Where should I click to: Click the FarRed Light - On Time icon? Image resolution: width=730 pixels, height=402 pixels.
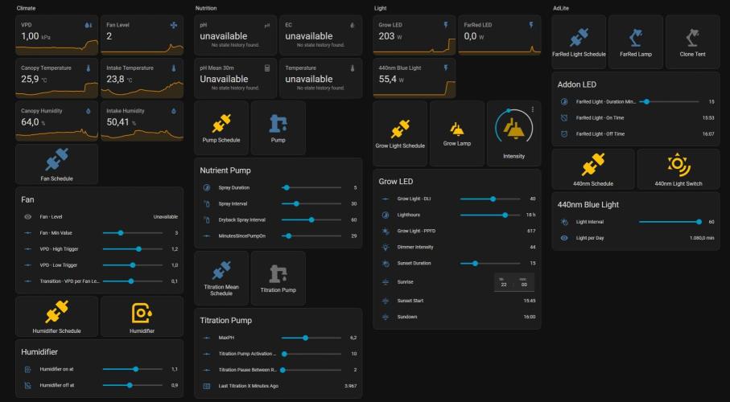563,117
